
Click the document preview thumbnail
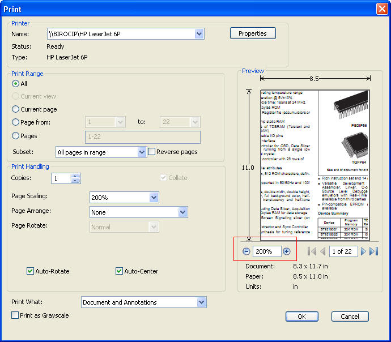point(315,165)
